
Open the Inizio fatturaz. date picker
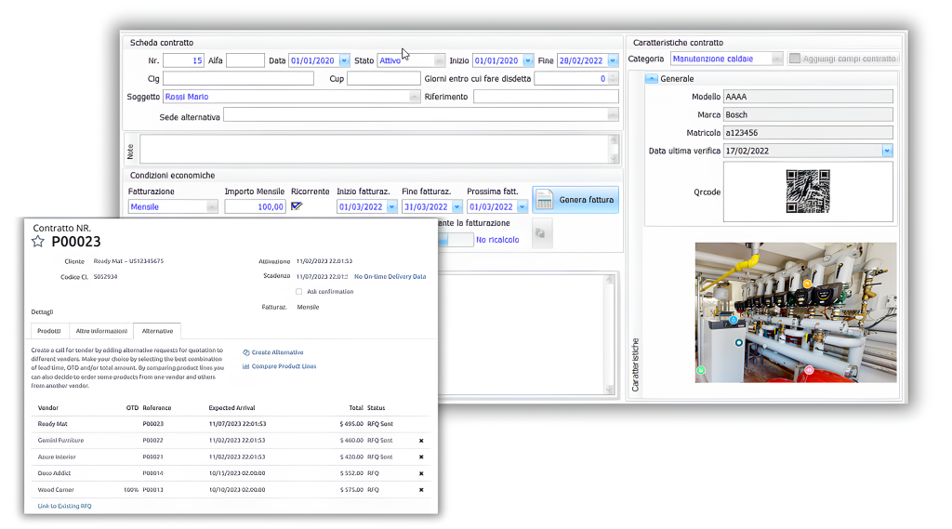click(391, 207)
